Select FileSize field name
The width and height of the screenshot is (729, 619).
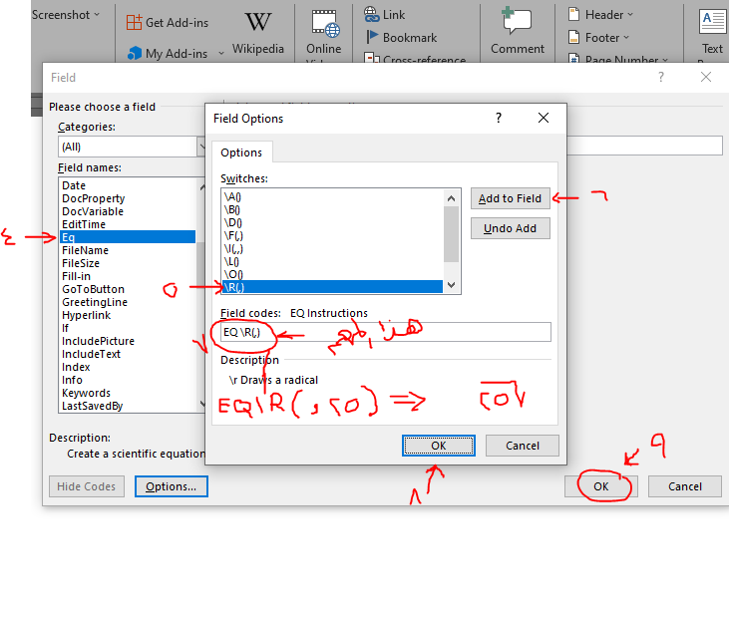click(x=128, y=263)
